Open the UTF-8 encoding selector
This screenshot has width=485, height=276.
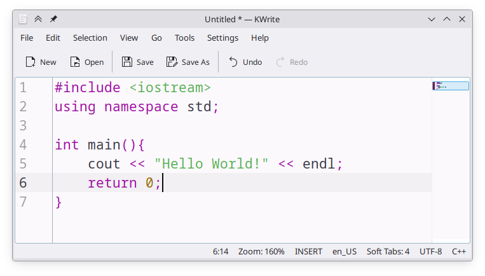coord(430,252)
